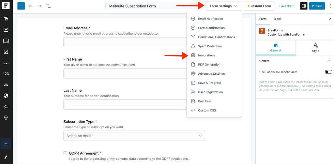
Task: Click the Email Address field label
Action: tap(75, 28)
